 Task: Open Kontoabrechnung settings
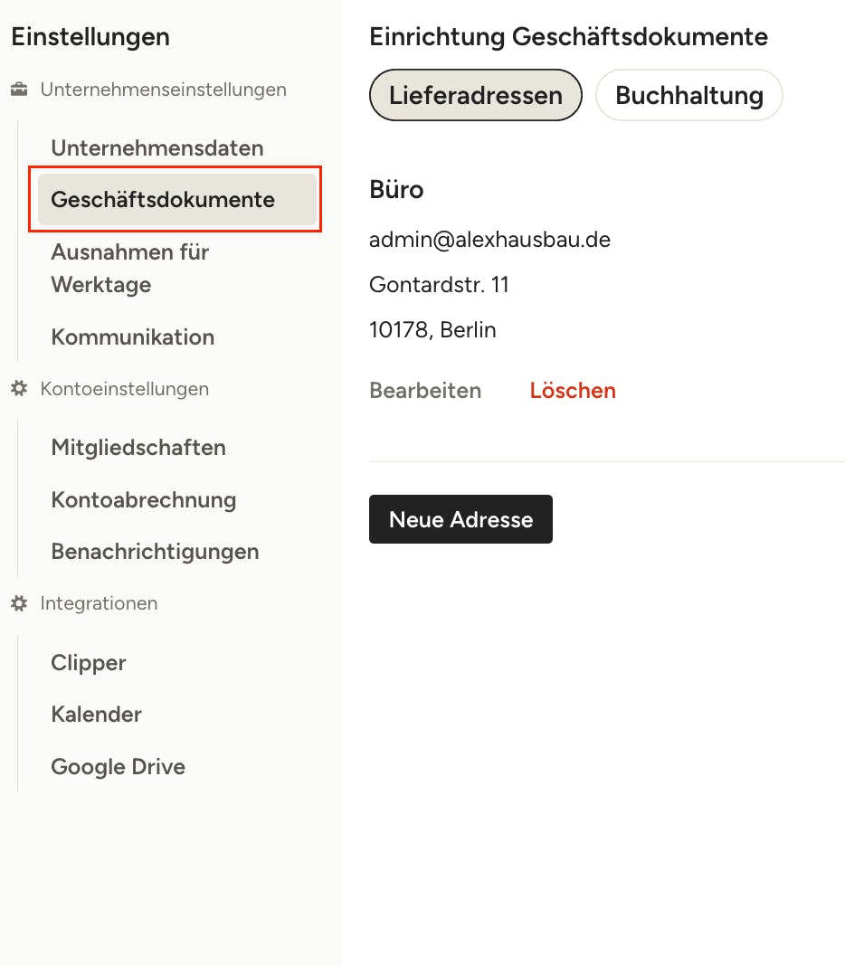click(x=144, y=499)
